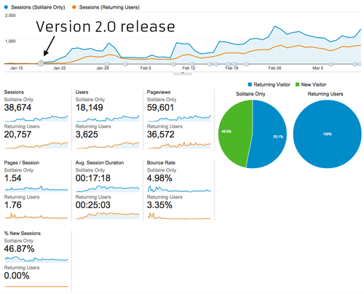Click the 100% Returning Users pie chart
Viewport: 364px width, 294px height.
click(x=327, y=134)
